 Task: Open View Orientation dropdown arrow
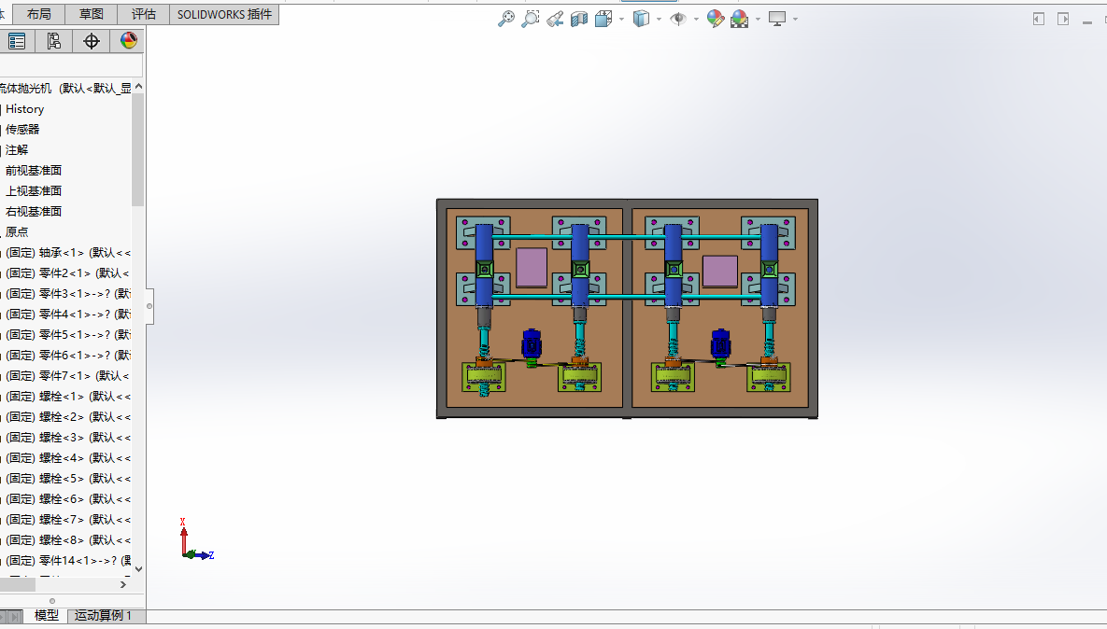click(x=621, y=19)
